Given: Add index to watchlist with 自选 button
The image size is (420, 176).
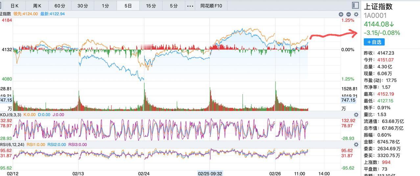Looking at the screenshot, I should pyautogui.click(x=374, y=42).
